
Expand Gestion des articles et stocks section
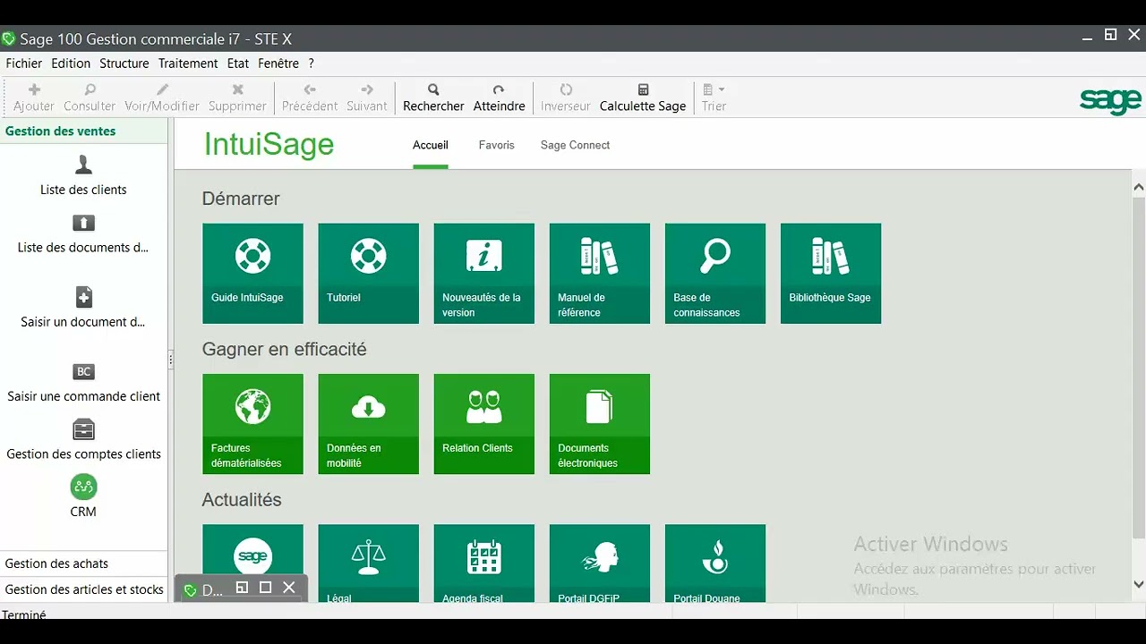pos(84,589)
